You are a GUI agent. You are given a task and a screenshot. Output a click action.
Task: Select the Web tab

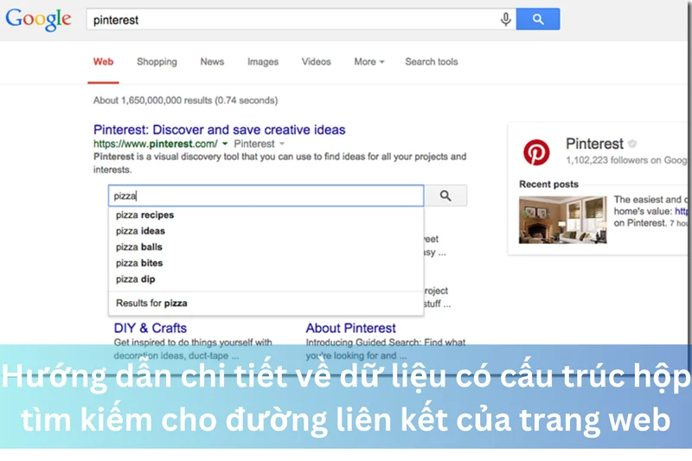coord(103,61)
